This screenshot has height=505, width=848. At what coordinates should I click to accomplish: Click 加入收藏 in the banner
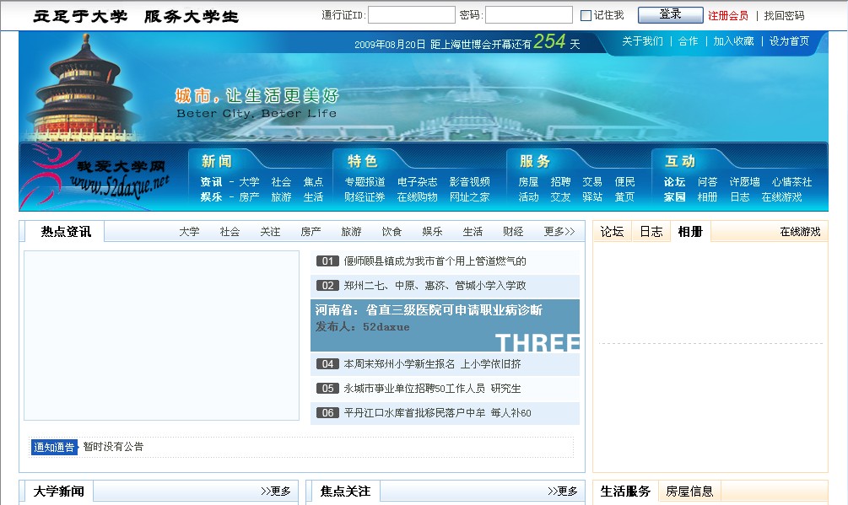coord(733,41)
